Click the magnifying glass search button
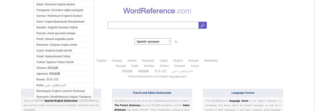 [x=203, y=25]
